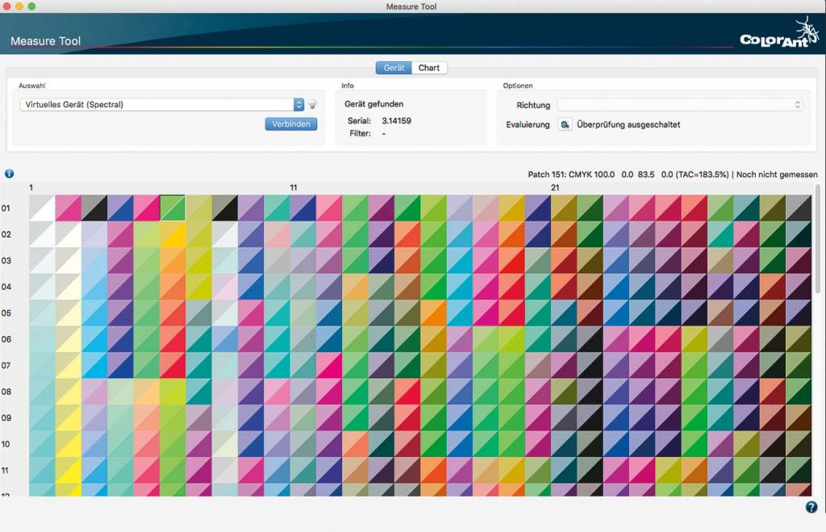This screenshot has width=826, height=532.
Task: Open the Virtuelles Gerät device dropdown
Action: (x=161, y=105)
